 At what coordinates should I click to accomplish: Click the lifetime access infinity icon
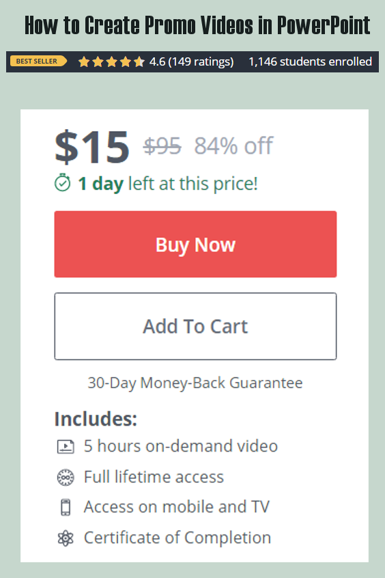click(x=66, y=478)
